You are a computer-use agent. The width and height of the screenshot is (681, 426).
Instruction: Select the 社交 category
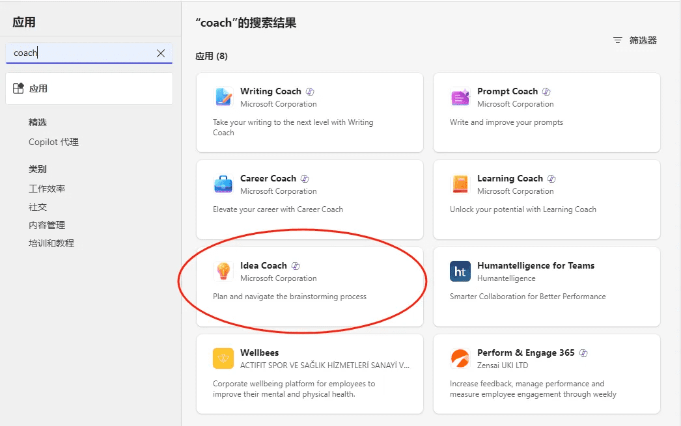pyautogui.click(x=38, y=207)
